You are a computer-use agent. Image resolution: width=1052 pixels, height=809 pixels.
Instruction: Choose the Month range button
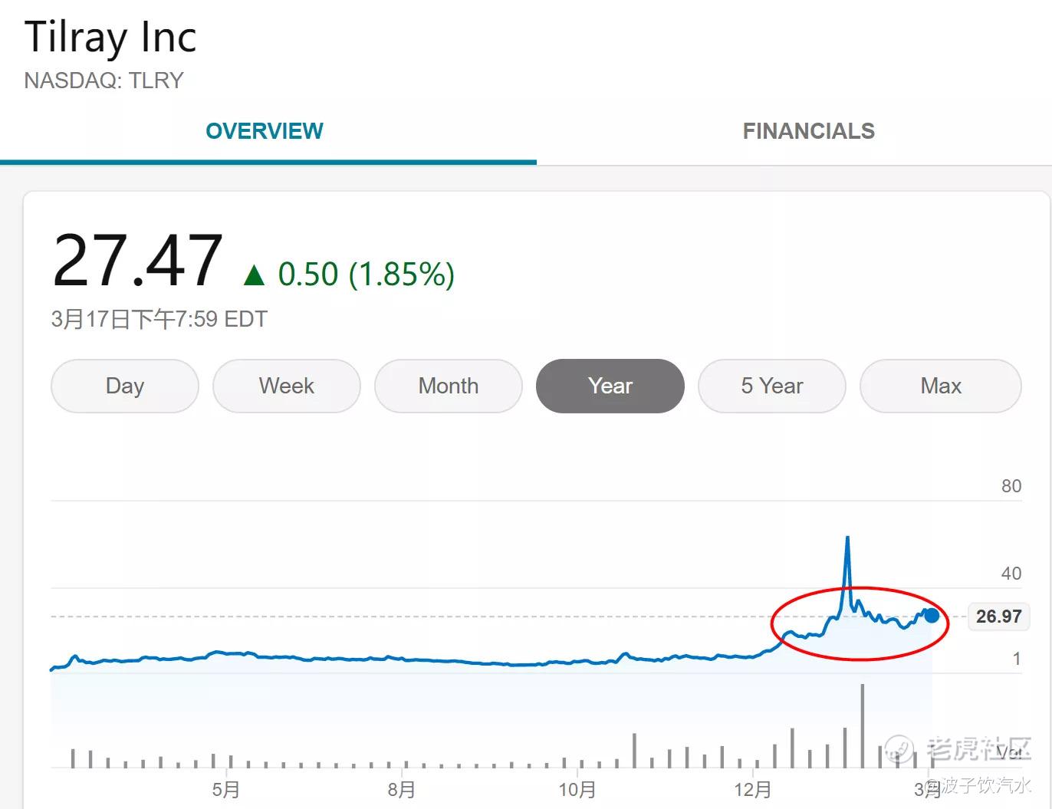449,386
